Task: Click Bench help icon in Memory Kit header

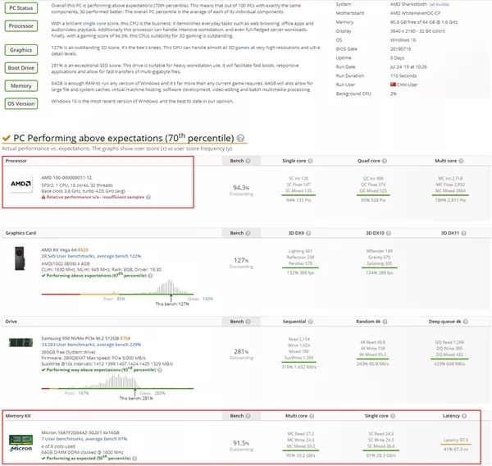Action: [248, 416]
